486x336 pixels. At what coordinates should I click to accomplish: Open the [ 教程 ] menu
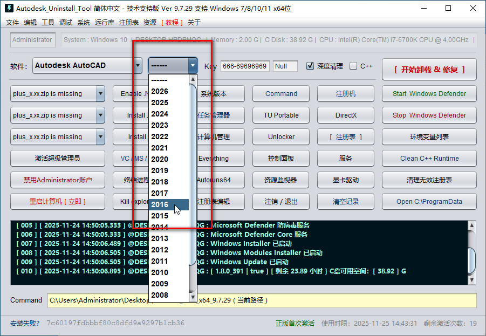point(172,22)
